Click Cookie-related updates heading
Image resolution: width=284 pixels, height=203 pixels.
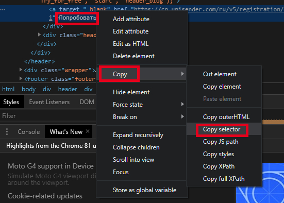[x=45, y=196]
